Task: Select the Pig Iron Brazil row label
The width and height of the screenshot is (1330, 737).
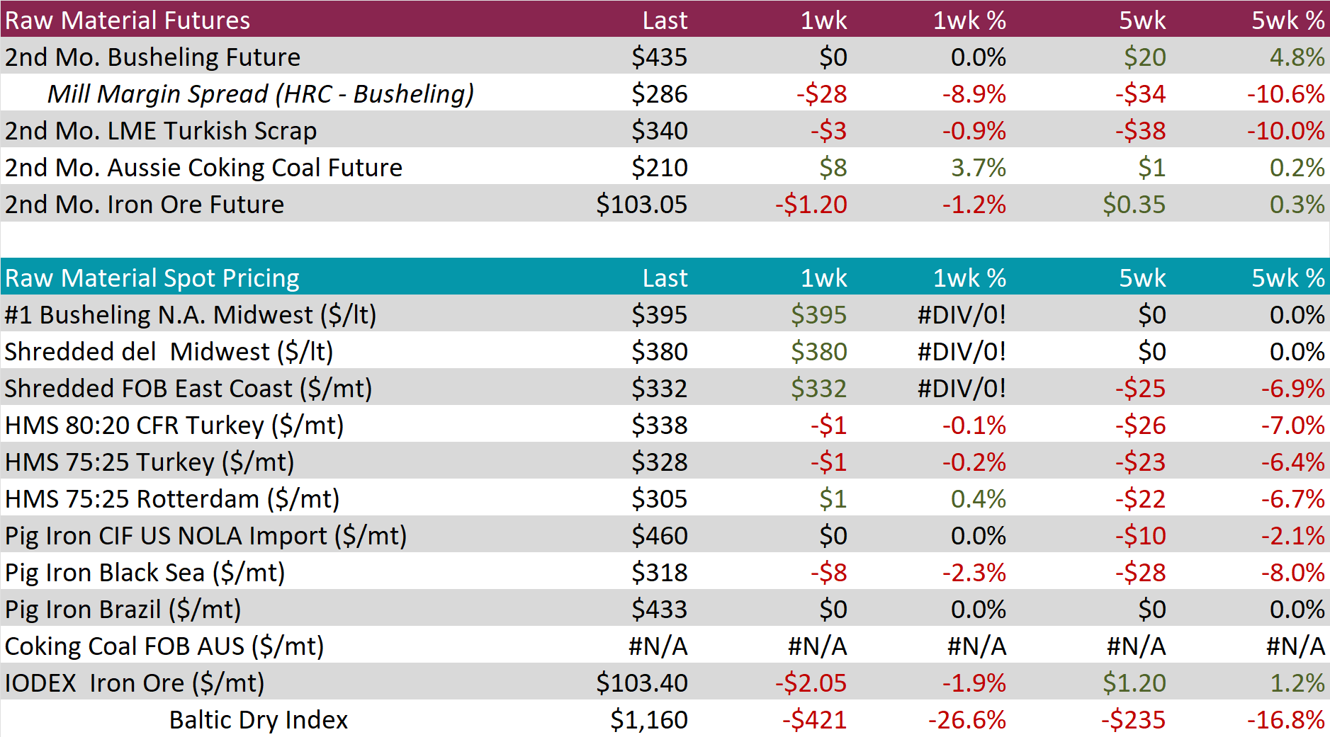Action: [123, 609]
